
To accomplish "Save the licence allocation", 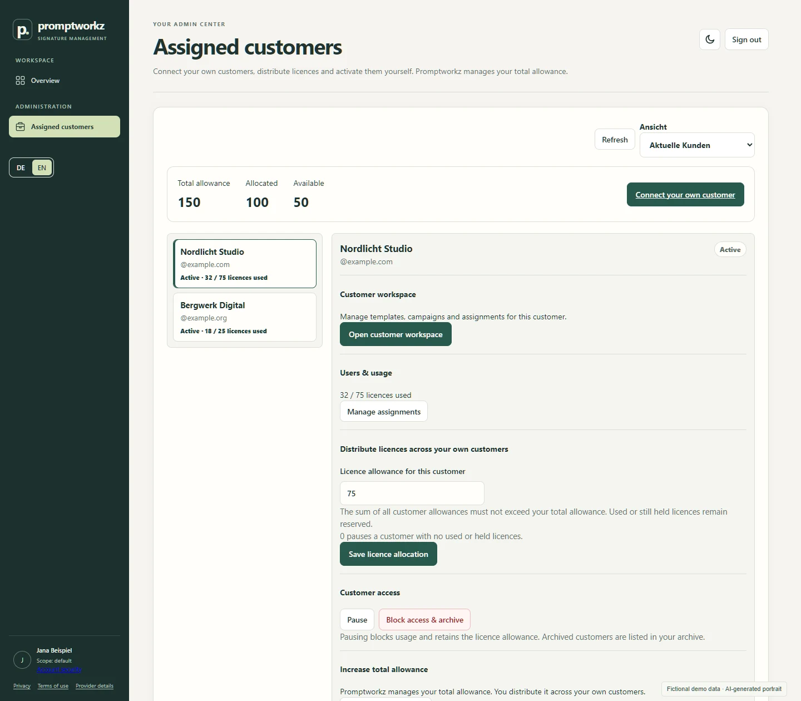I will tap(388, 554).
